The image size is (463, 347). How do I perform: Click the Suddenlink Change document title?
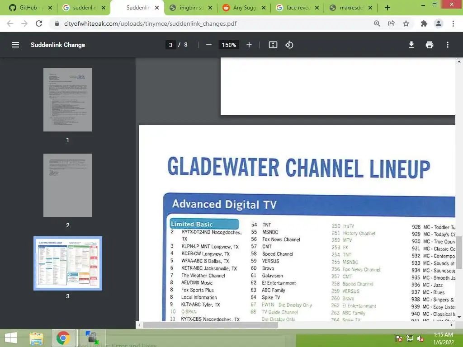pos(58,45)
